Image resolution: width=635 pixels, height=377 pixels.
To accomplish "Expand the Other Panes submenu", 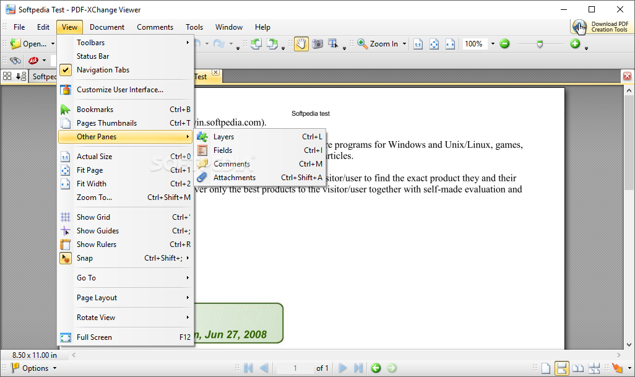I will (126, 137).
